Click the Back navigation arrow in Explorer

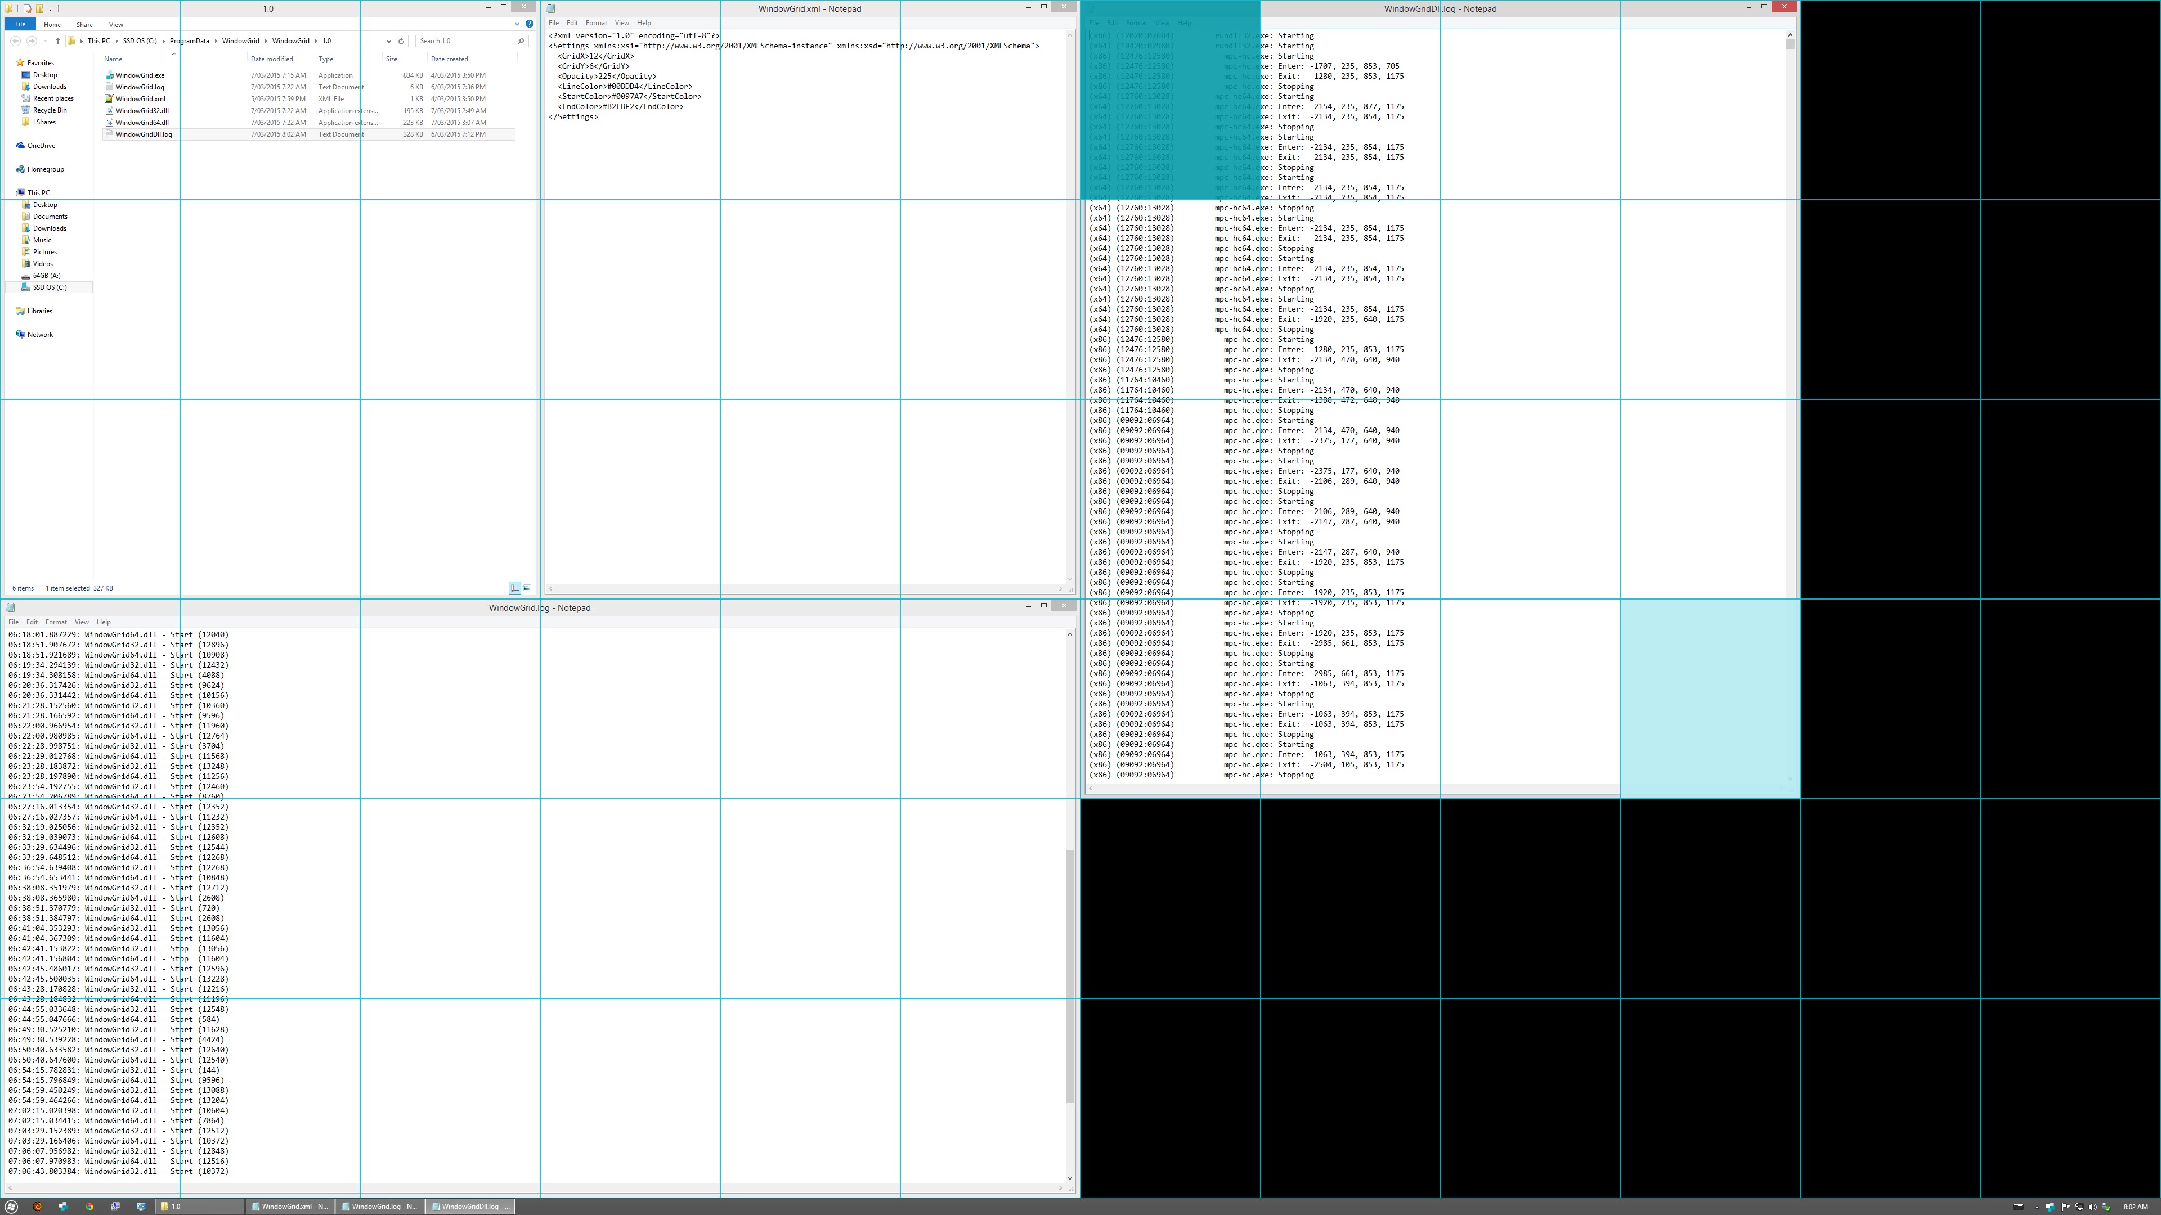point(16,41)
